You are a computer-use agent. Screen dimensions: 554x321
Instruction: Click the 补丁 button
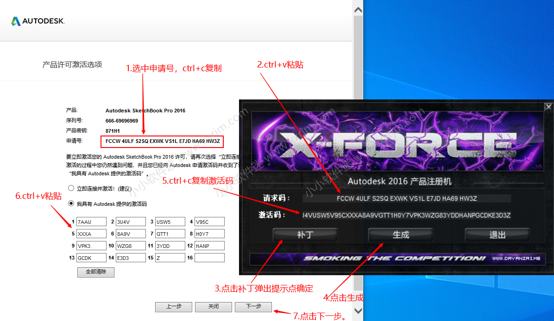pos(305,235)
